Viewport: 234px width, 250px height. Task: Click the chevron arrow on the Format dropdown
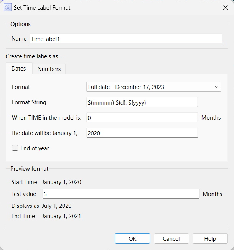(216, 87)
